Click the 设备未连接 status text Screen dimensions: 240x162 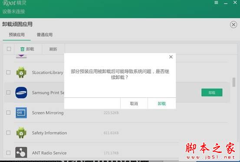point(13,11)
